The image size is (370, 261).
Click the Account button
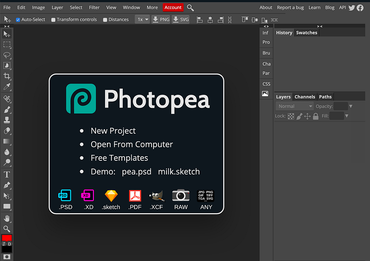[x=173, y=8]
